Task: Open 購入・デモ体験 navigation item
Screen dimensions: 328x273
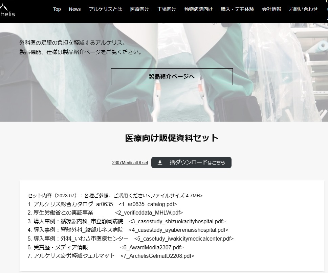Action: (237, 9)
